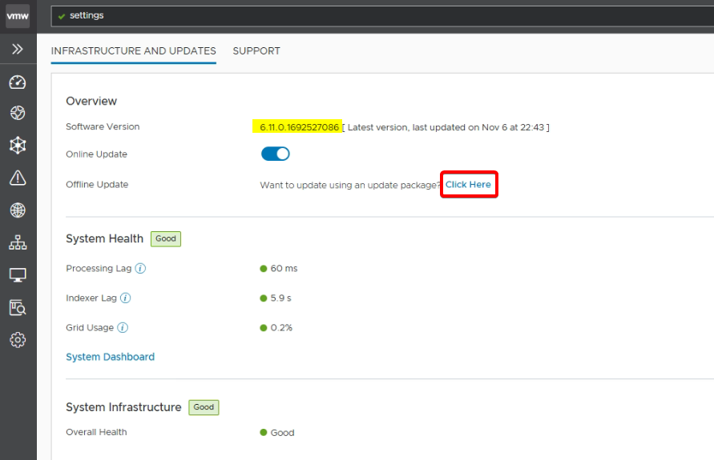Click the vmw logo in sidebar
The height and width of the screenshot is (460, 714).
coord(18,16)
